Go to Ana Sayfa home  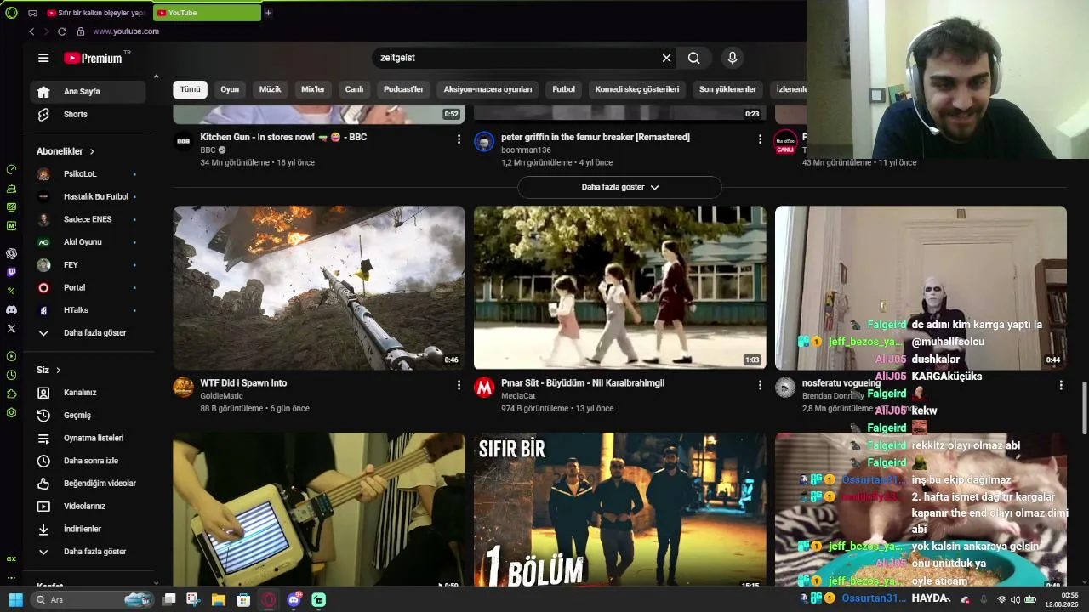pyautogui.click(x=88, y=91)
